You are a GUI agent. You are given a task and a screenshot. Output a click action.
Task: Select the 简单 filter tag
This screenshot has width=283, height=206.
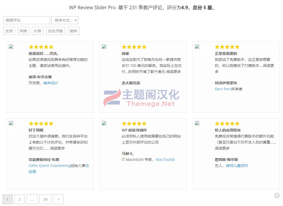(74, 31)
